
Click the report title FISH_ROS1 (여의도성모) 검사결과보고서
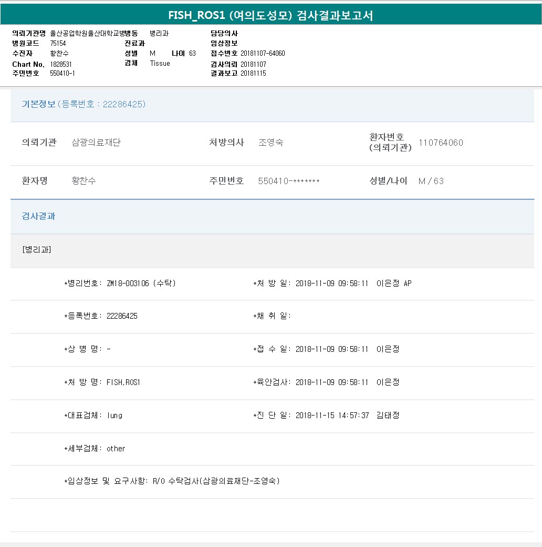270,15
